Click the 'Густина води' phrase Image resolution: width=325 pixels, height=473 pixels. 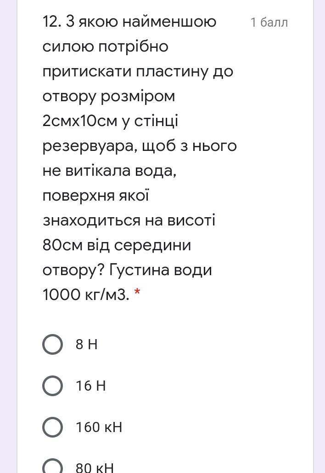coord(160,270)
